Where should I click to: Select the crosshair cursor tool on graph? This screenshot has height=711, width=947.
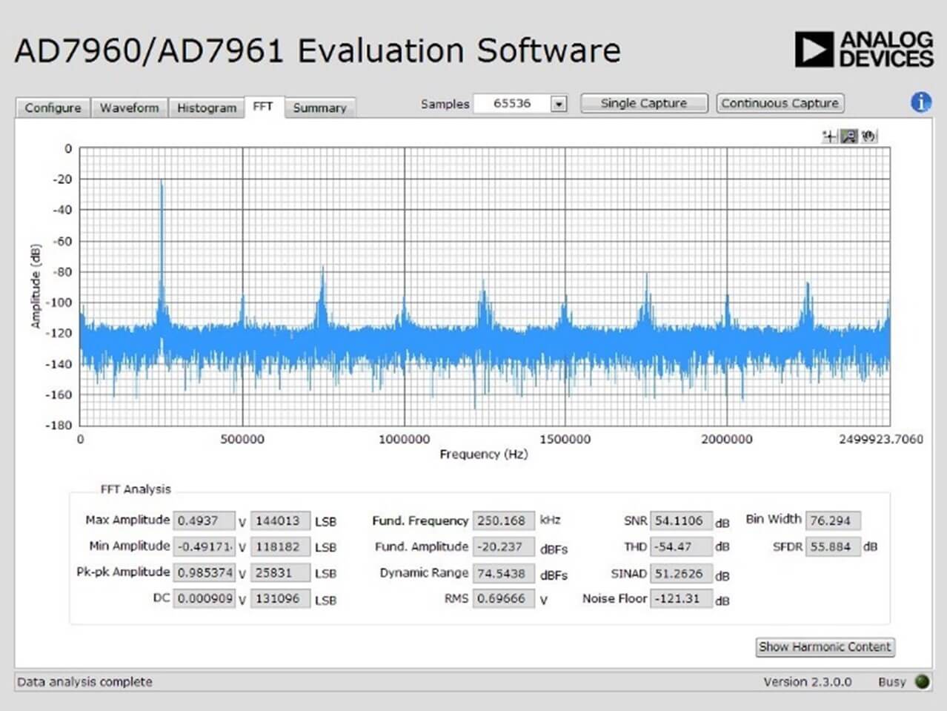(x=830, y=136)
